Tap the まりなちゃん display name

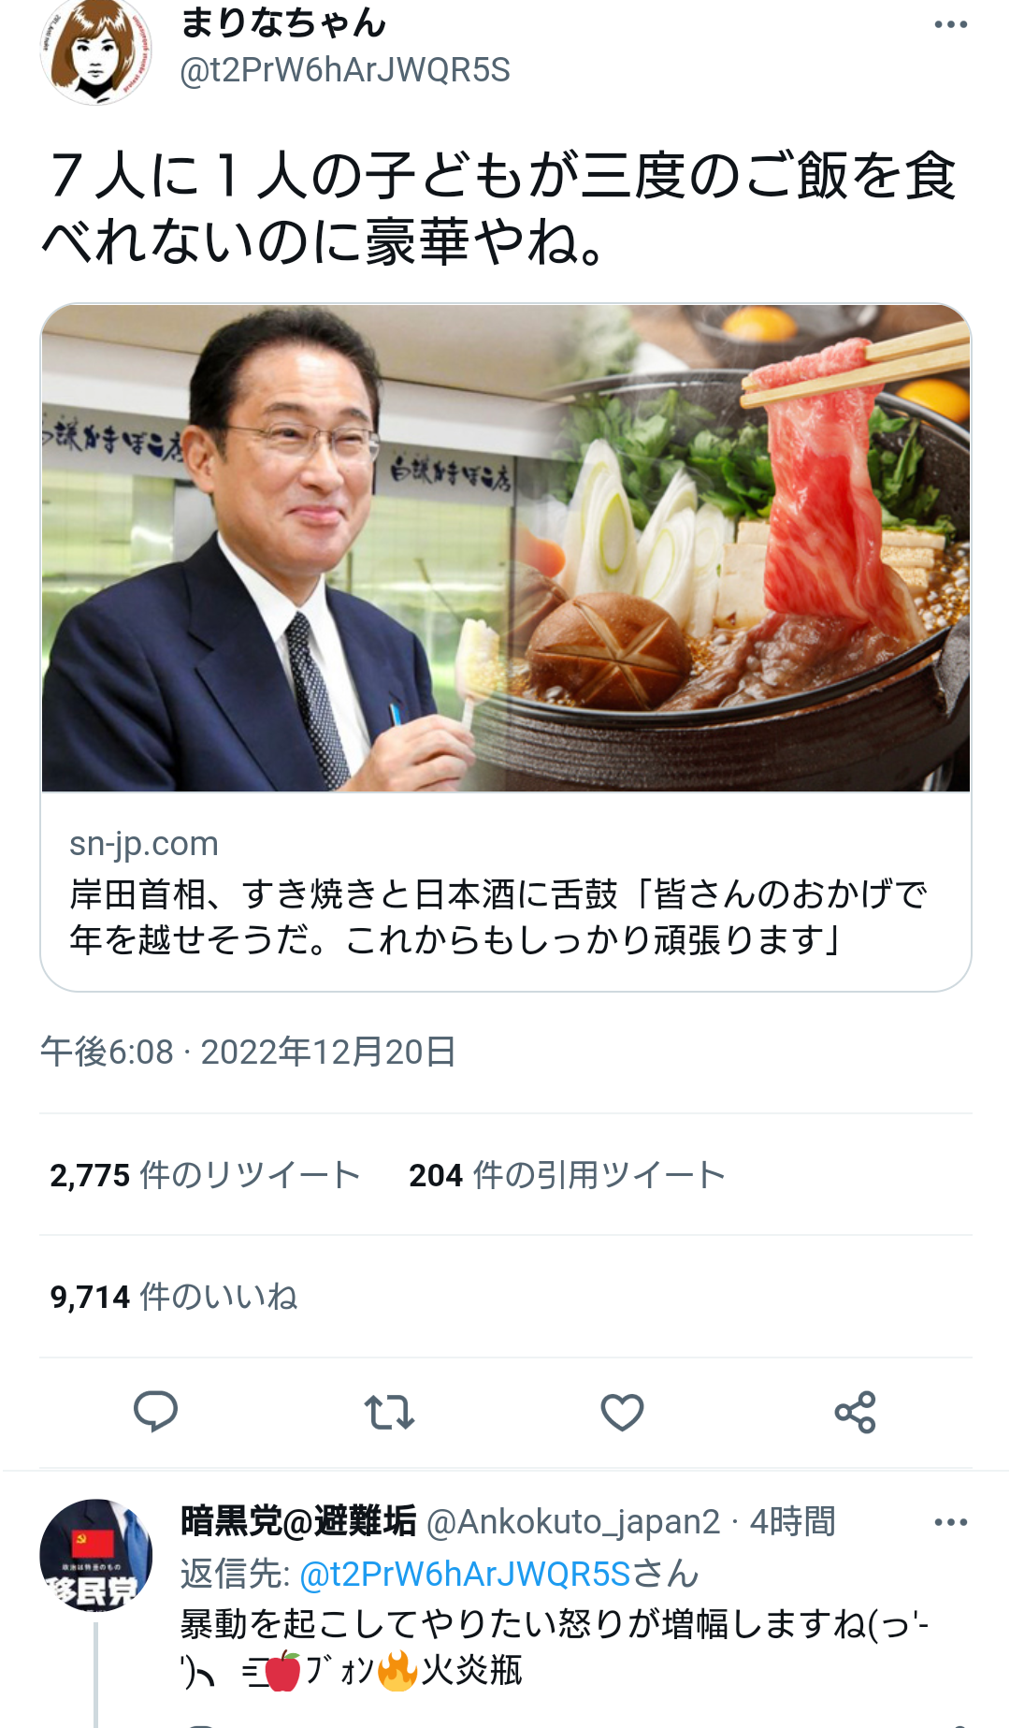click(283, 22)
